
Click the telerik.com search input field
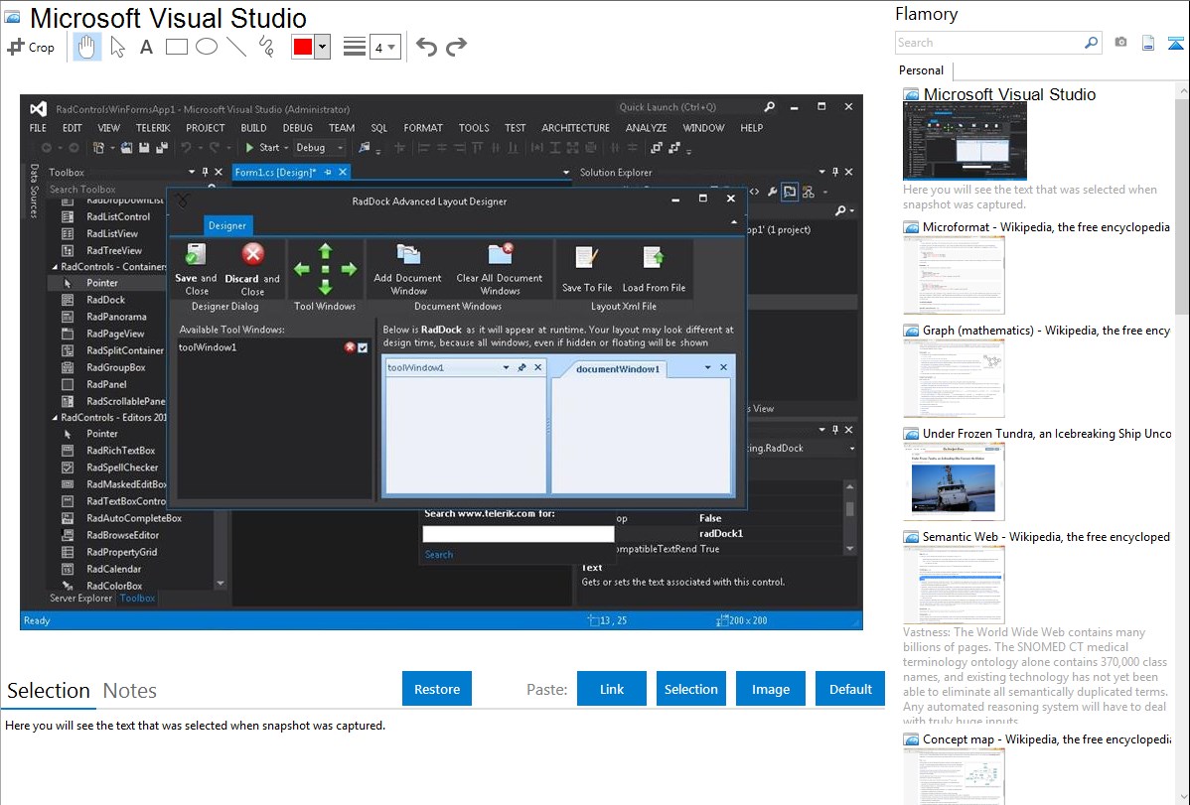pyautogui.click(x=519, y=534)
